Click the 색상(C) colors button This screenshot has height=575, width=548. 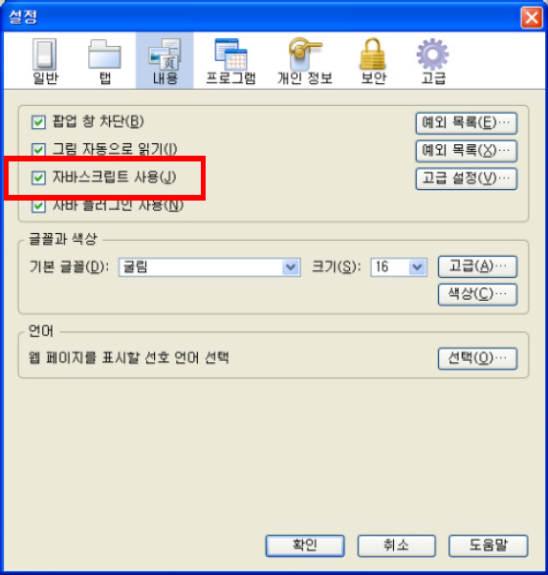[x=477, y=294]
